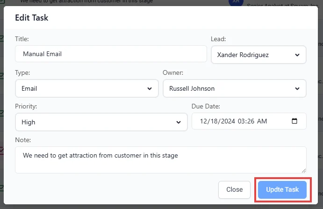Click the Title field containing Manual Email
Screen dimensions: 323x209
click(x=111, y=54)
